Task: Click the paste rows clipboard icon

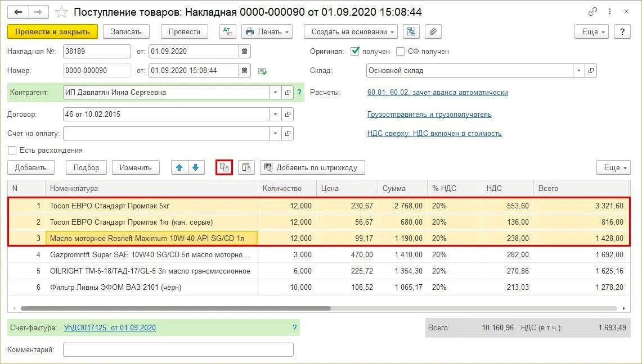Action: pos(246,167)
